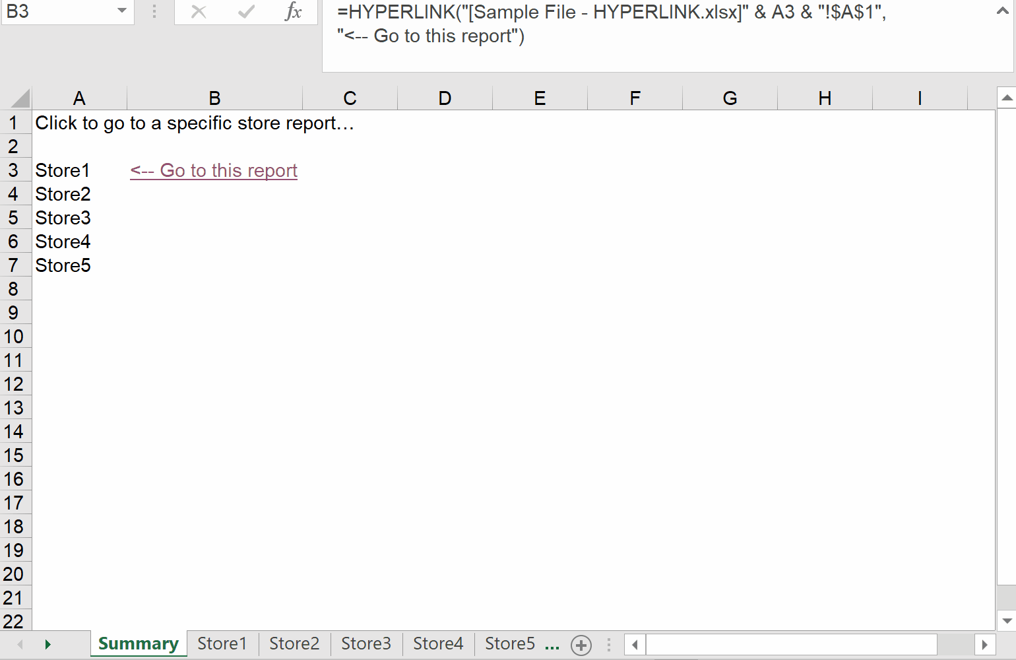Switch to the Store3 sheet tab
Screen dimensions: 1016x660
366,643
